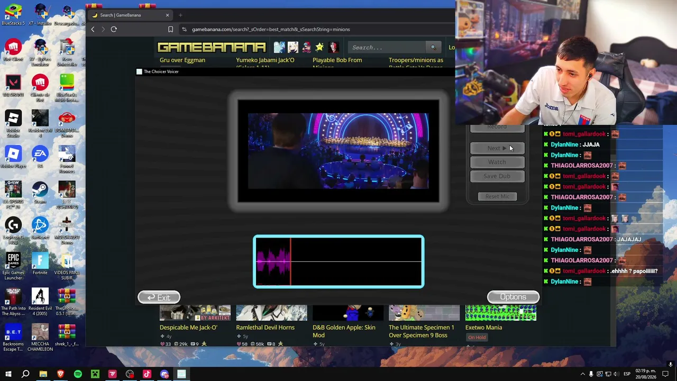Viewport: 677px width, 381px height.
Task: Click Despicable Me Jack-O' thumbnail
Action: (195, 313)
